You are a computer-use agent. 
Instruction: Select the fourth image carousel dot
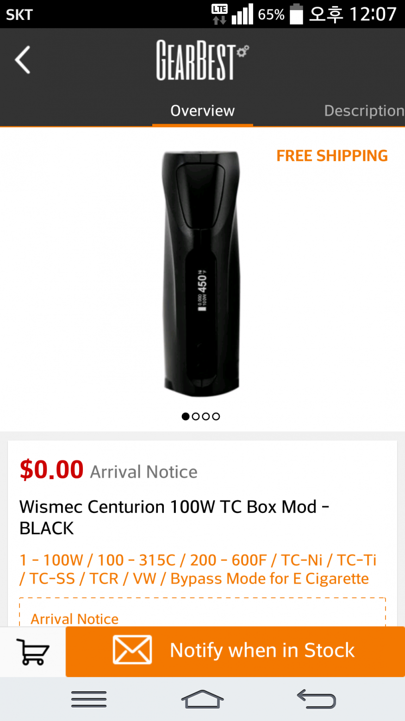tap(216, 416)
